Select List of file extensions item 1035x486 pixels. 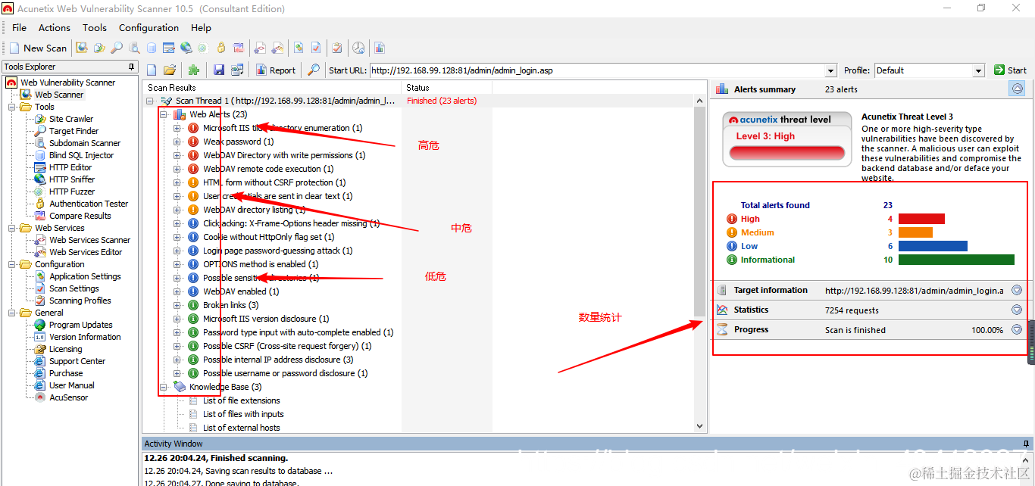pos(241,400)
